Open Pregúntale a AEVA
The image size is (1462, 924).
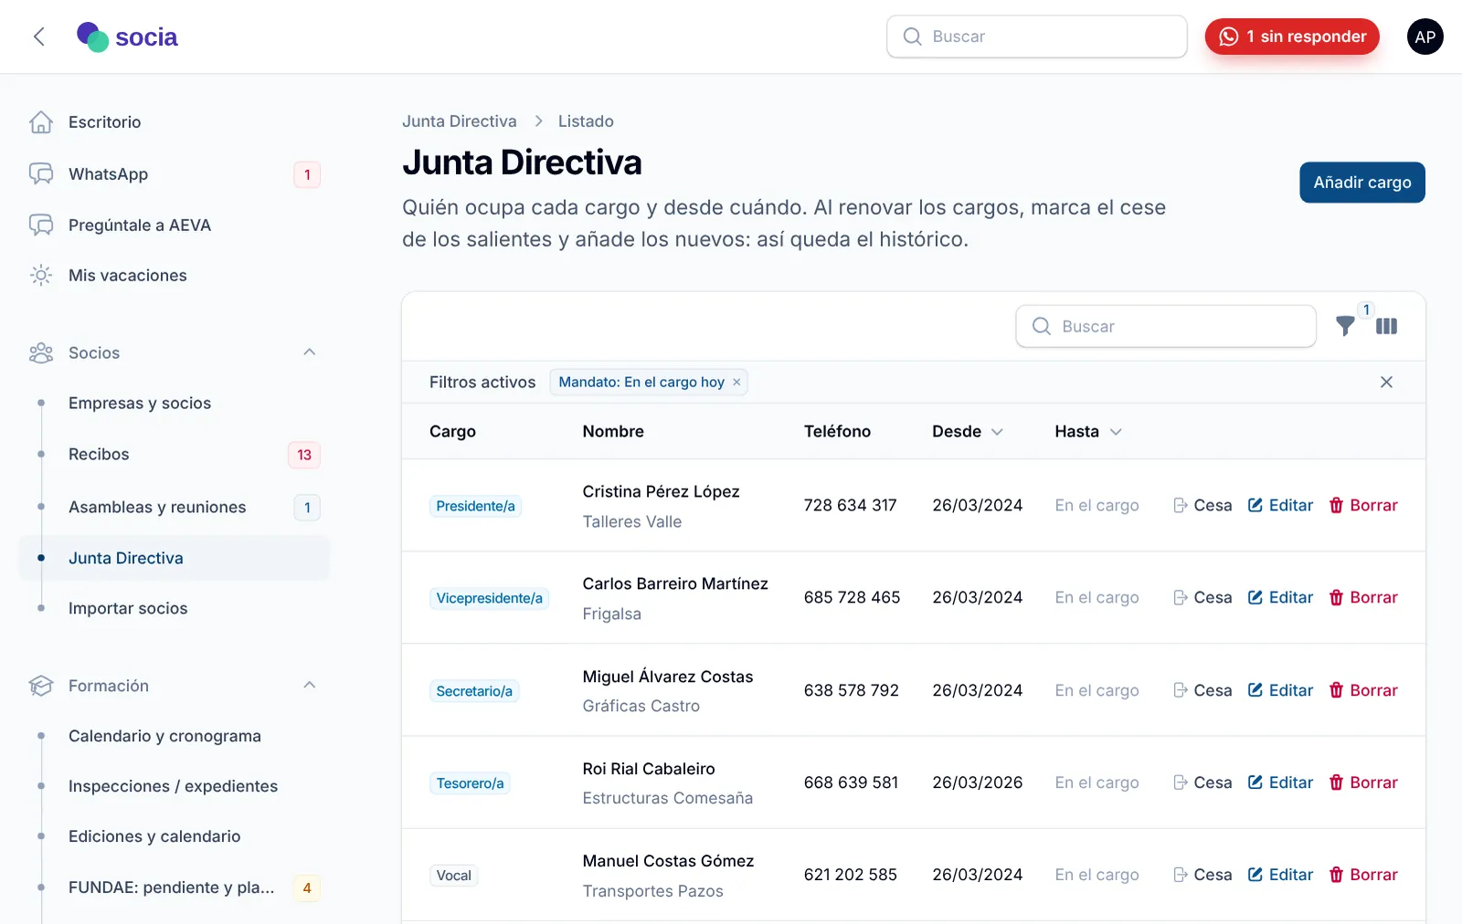(x=174, y=226)
